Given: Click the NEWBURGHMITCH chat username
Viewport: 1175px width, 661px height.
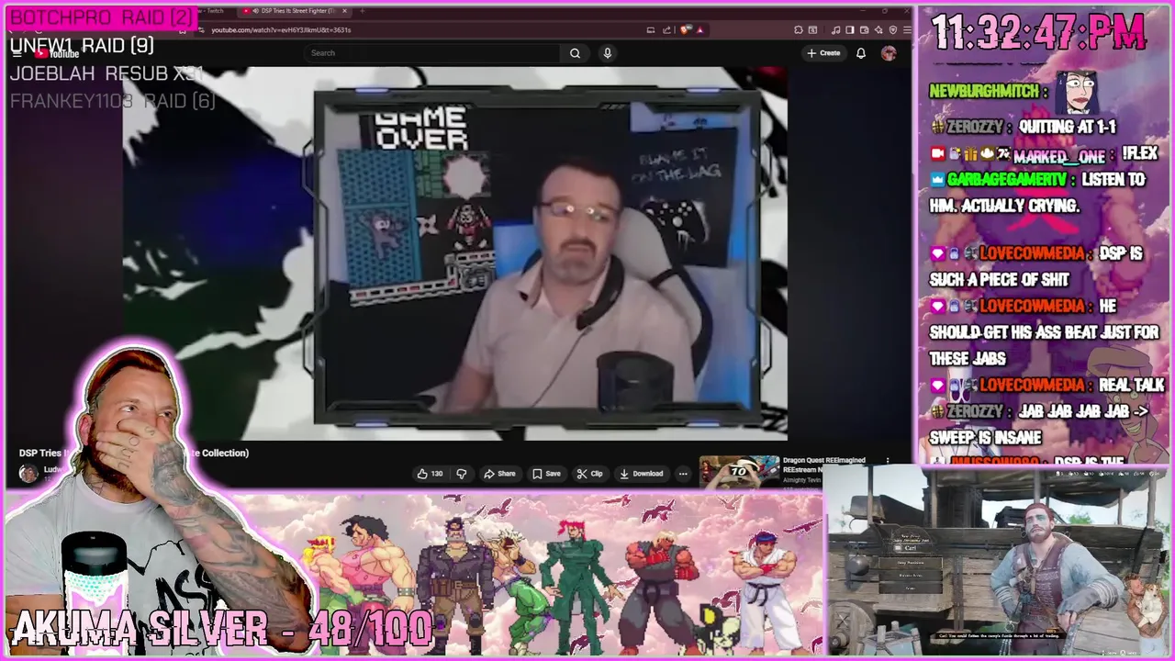Looking at the screenshot, I should click(x=985, y=92).
